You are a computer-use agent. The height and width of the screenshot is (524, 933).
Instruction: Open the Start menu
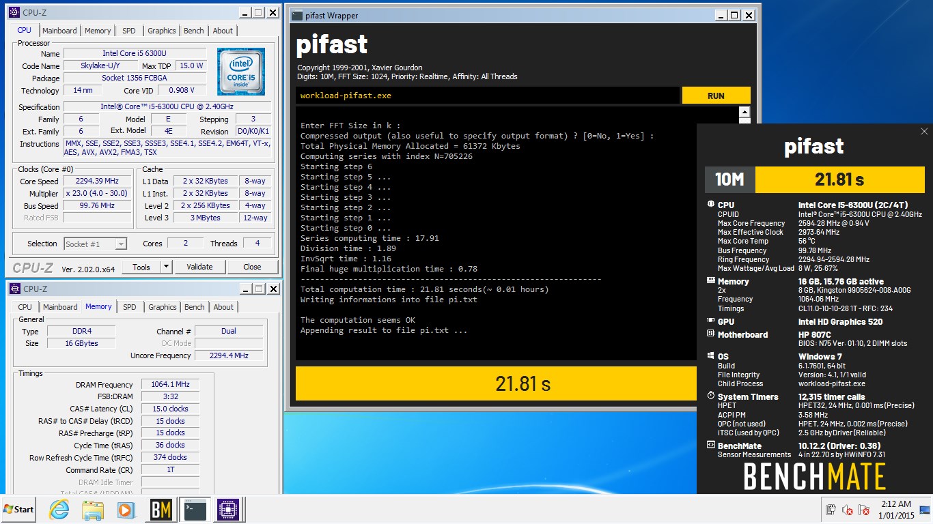point(19,510)
